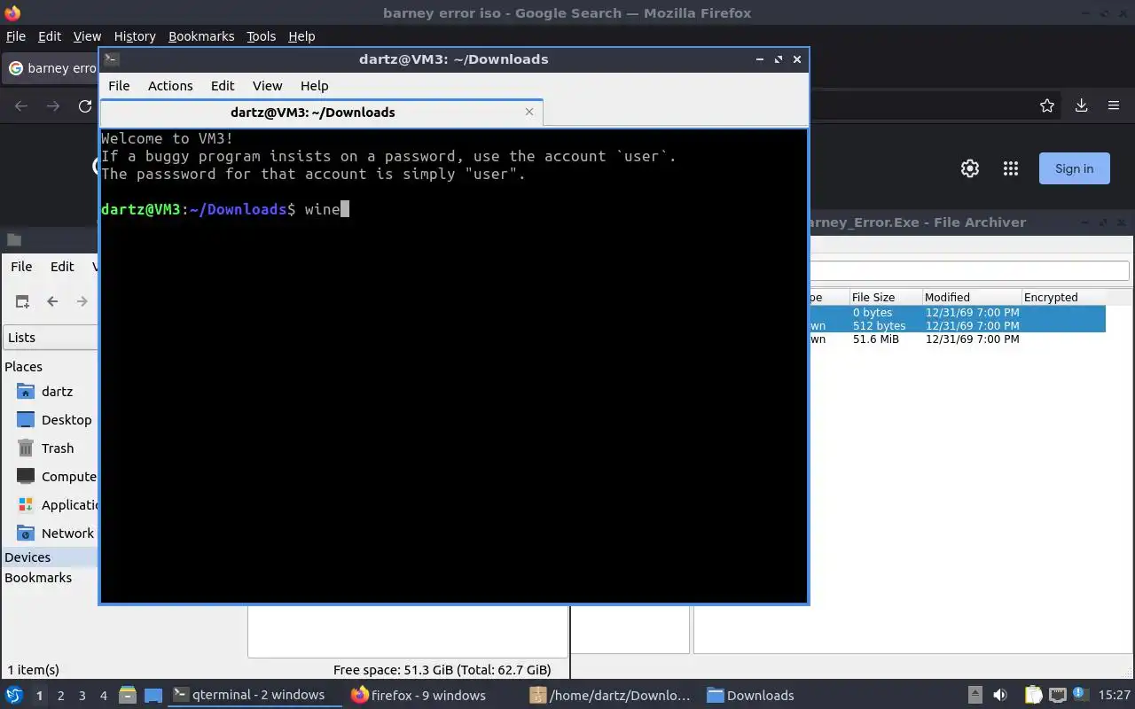Open qterminal's Edit menu
The width and height of the screenshot is (1135, 709).
[223, 86]
